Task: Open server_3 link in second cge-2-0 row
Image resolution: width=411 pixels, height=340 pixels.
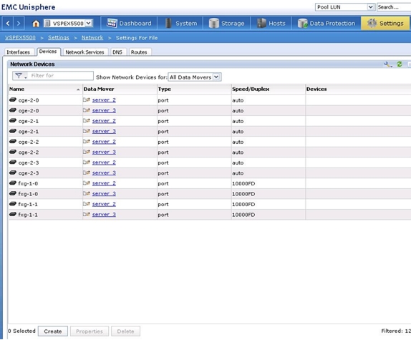Action: (x=104, y=110)
